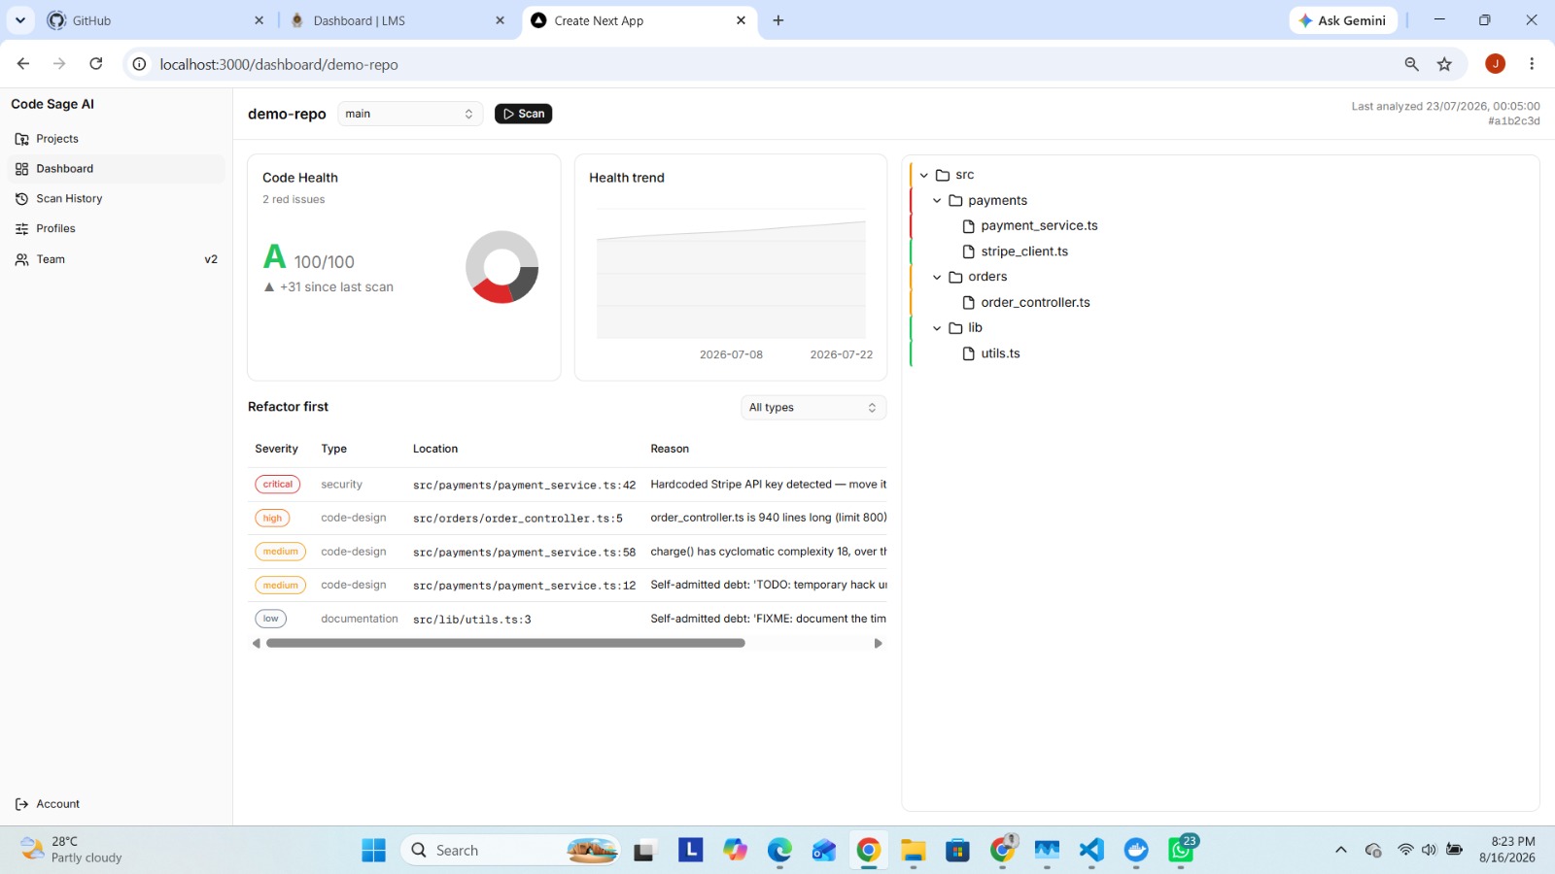Open the main branch dropdown
The height and width of the screenshot is (874, 1555).
pos(410,114)
